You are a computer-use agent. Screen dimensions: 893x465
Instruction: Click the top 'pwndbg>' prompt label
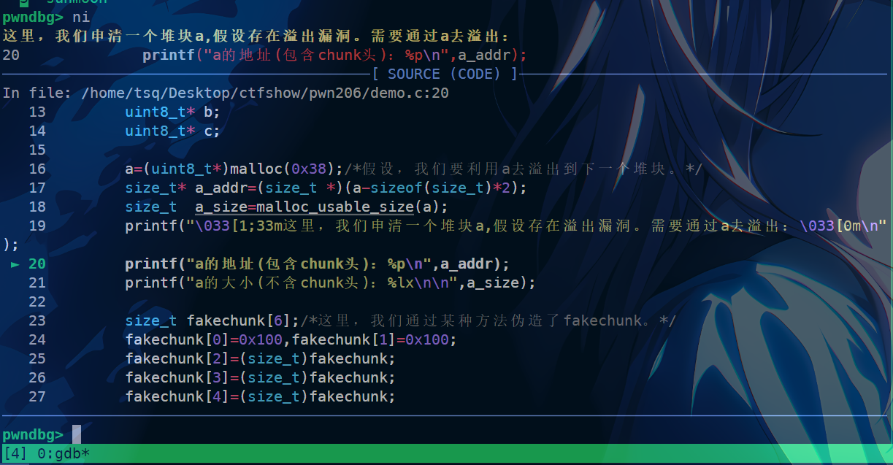pyautogui.click(x=33, y=17)
